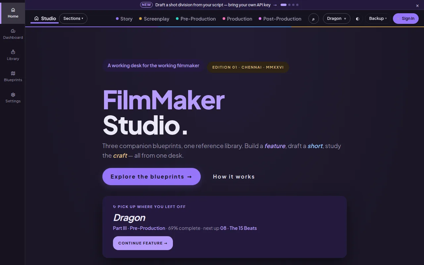Image resolution: width=424 pixels, height=265 pixels.
Task: Click the italic 'craft' link
Action: (x=120, y=155)
